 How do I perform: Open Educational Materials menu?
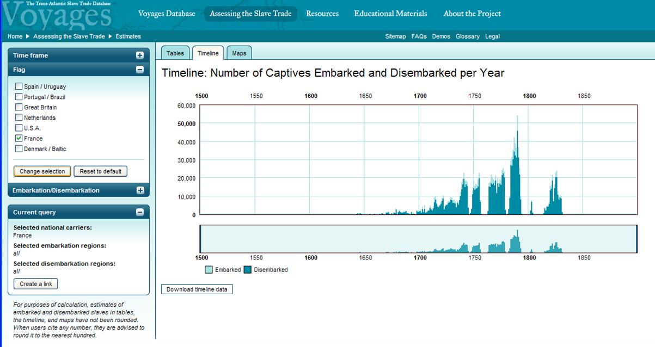[390, 14]
